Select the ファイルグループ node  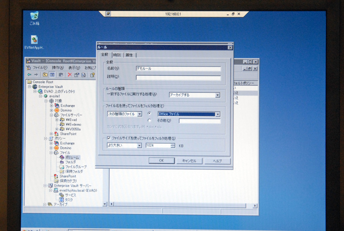(73, 167)
